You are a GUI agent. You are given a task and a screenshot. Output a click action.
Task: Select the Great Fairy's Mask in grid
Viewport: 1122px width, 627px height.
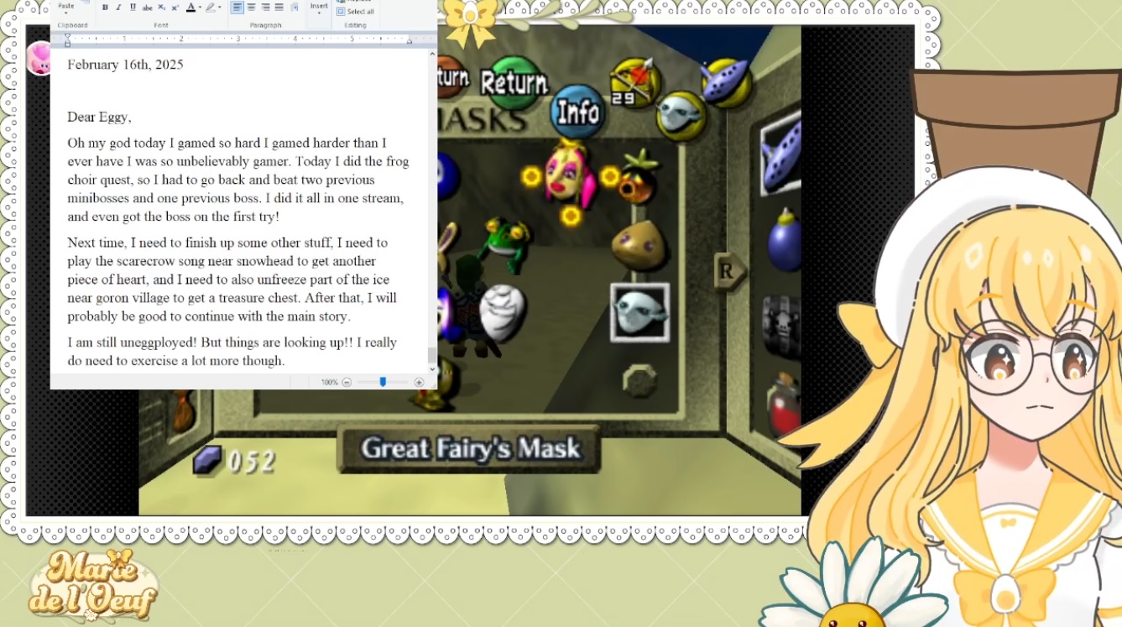tap(570, 175)
